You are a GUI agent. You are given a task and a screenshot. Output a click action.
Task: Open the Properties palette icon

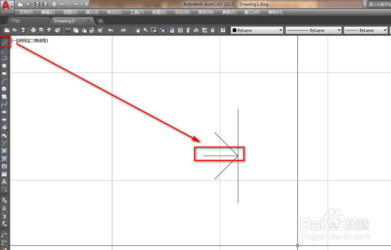(x=172, y=31)
